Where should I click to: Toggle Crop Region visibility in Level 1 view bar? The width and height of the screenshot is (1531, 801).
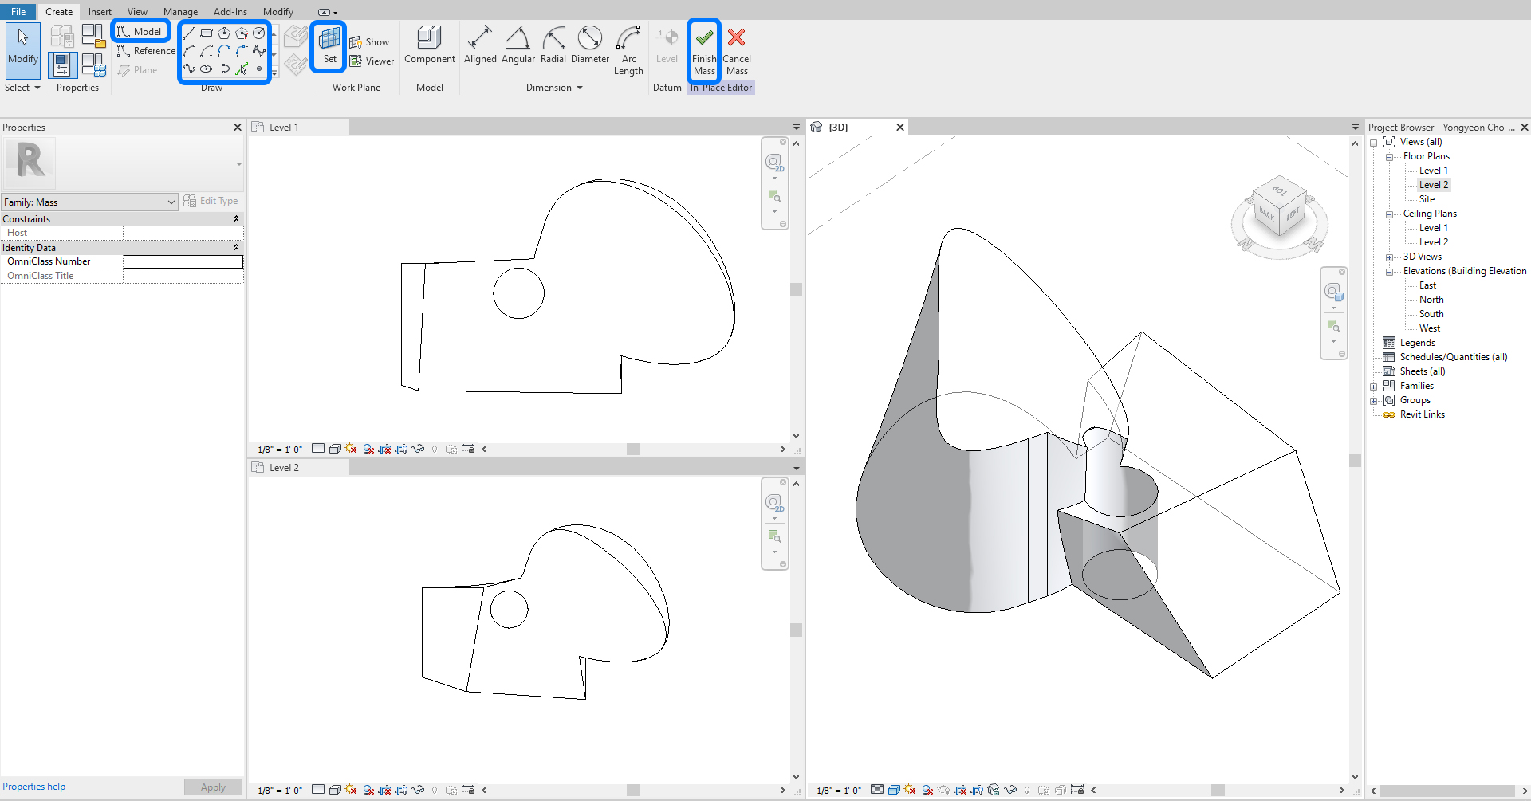pyautogui.click(x=401, y=449)
